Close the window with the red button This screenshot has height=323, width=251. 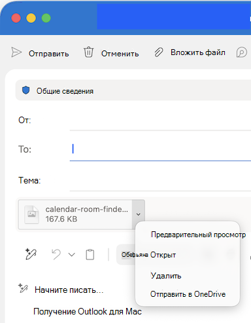point(16,18)
